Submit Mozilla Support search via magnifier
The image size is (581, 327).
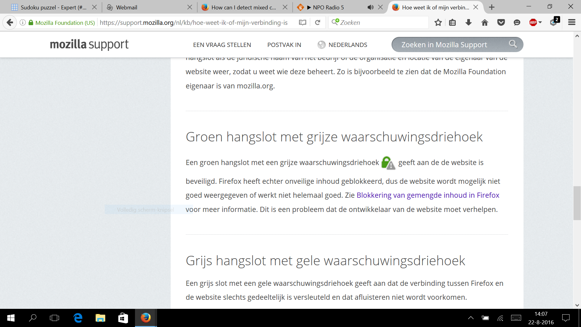coord(513,44)
